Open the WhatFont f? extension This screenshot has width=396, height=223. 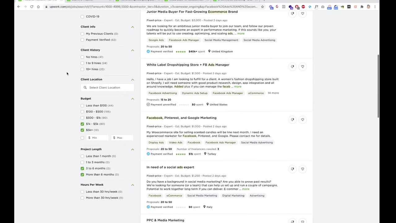(316, 7)
